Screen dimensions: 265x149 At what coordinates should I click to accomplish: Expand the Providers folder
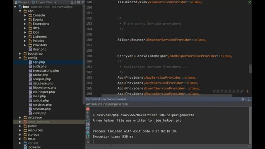pos(25,45)
